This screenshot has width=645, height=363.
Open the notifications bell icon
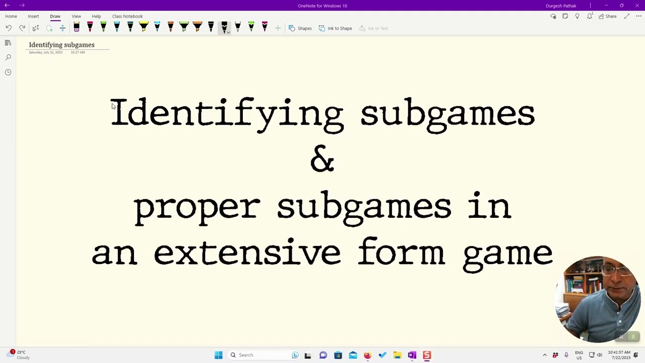click(x=590, y=16)
